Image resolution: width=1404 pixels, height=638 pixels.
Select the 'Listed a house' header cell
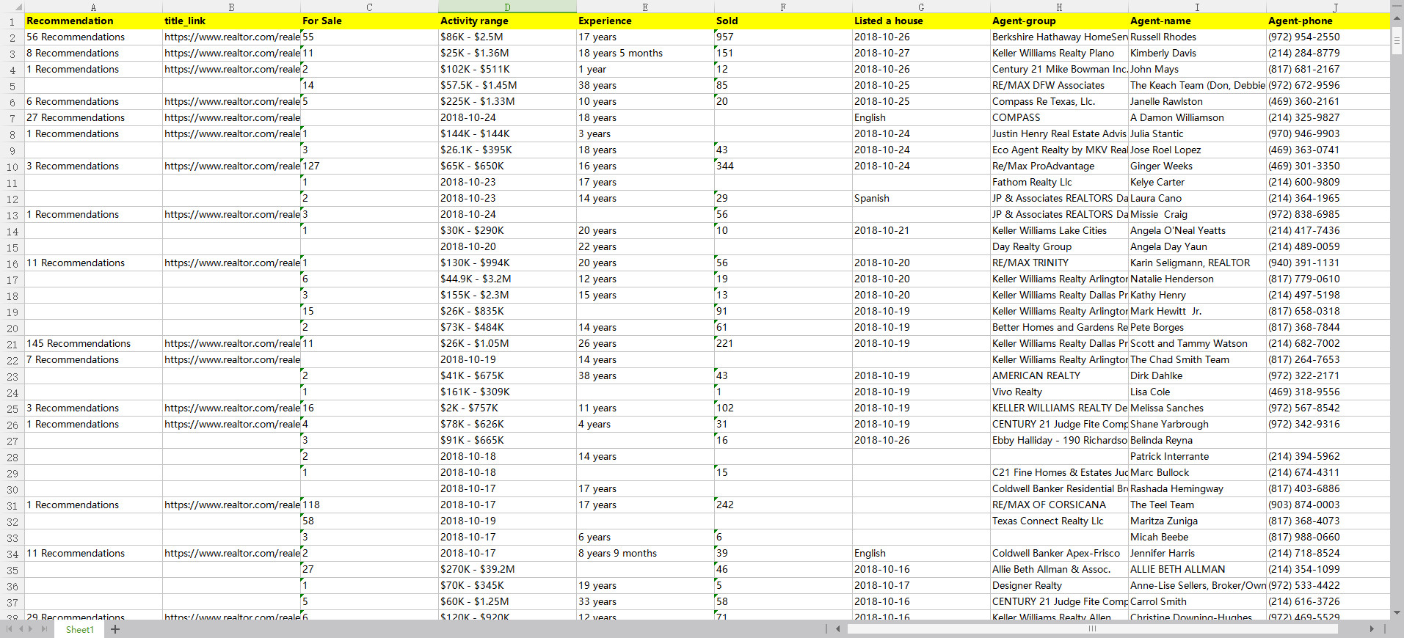pyautogui.click(x=921, y=21)
